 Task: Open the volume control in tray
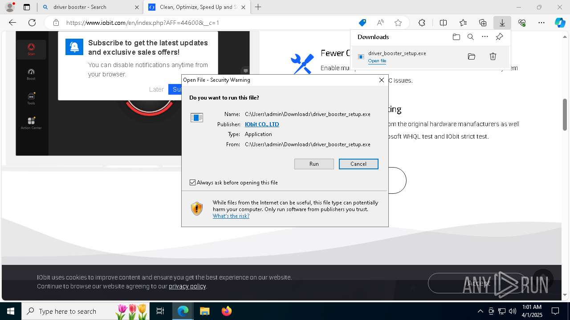point(513,311)
